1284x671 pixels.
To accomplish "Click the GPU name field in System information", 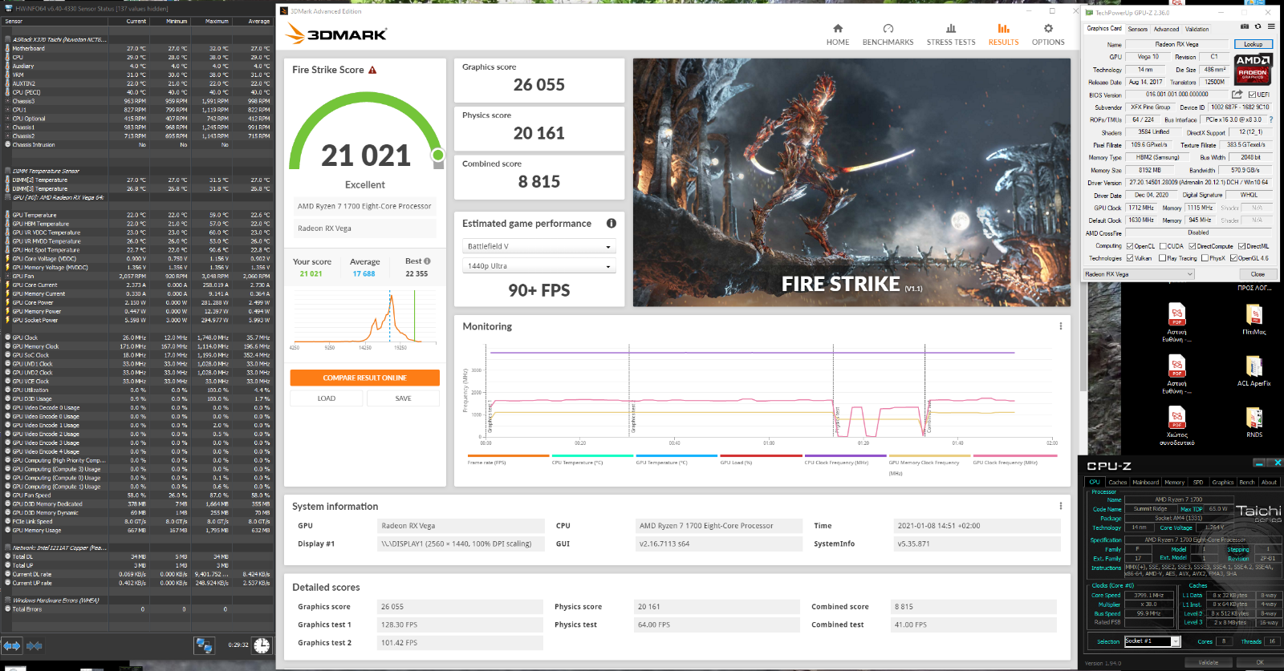I will click(x=460, y=526).
